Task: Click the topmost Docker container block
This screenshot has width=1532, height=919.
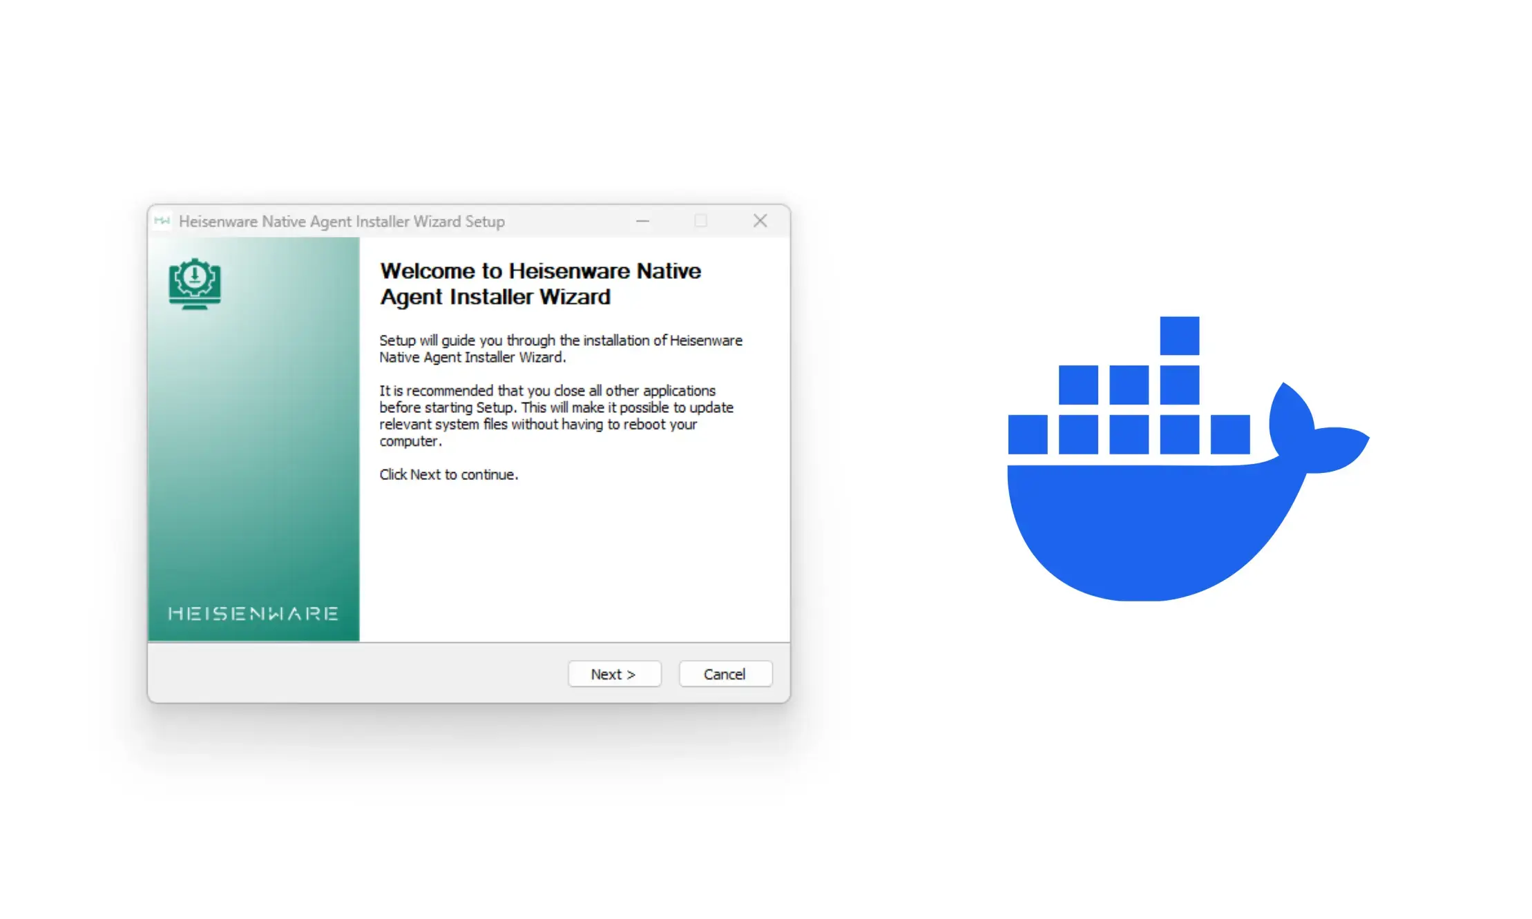Action: click(1179, 336)
